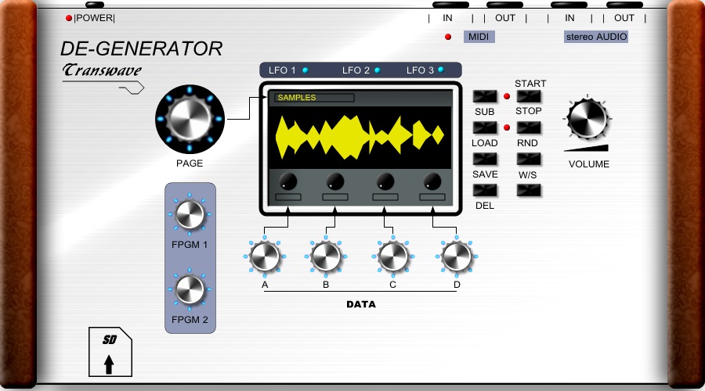The width and height of the screenshot is (705, 391).
Task: Click the FPGM 1 knob
Action: click(x=190, y=215)
